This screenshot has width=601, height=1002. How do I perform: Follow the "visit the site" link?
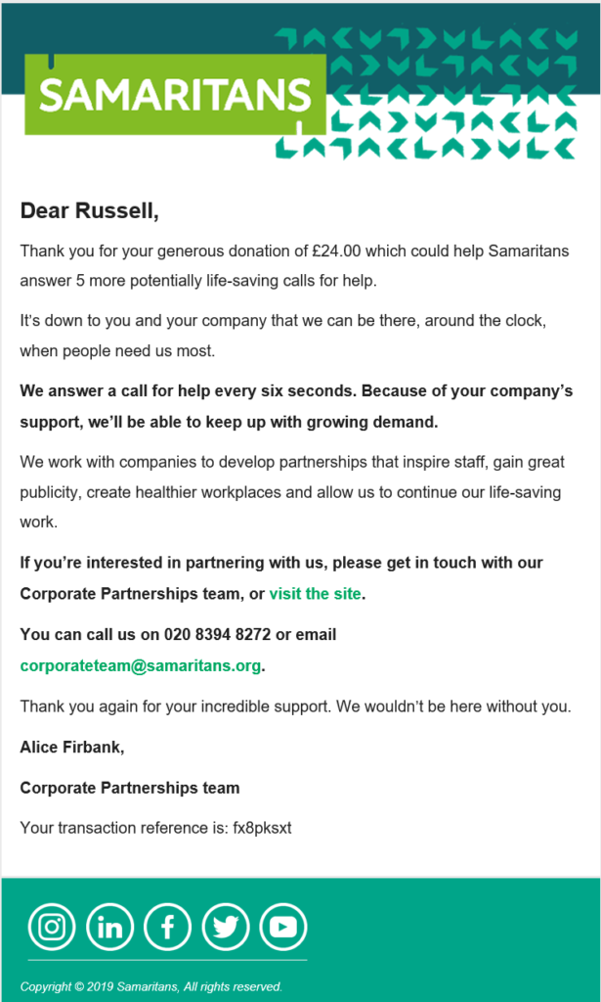pyautogui.click(x=315, y=593)
